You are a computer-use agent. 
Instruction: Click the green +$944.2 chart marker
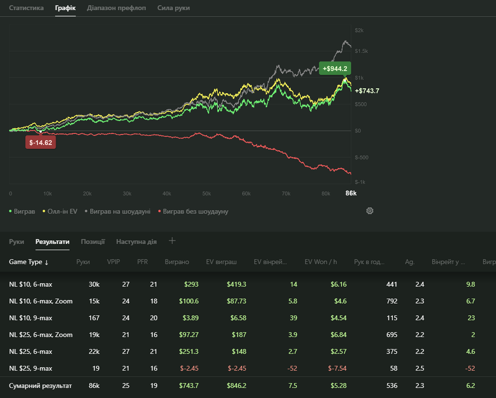335,69
